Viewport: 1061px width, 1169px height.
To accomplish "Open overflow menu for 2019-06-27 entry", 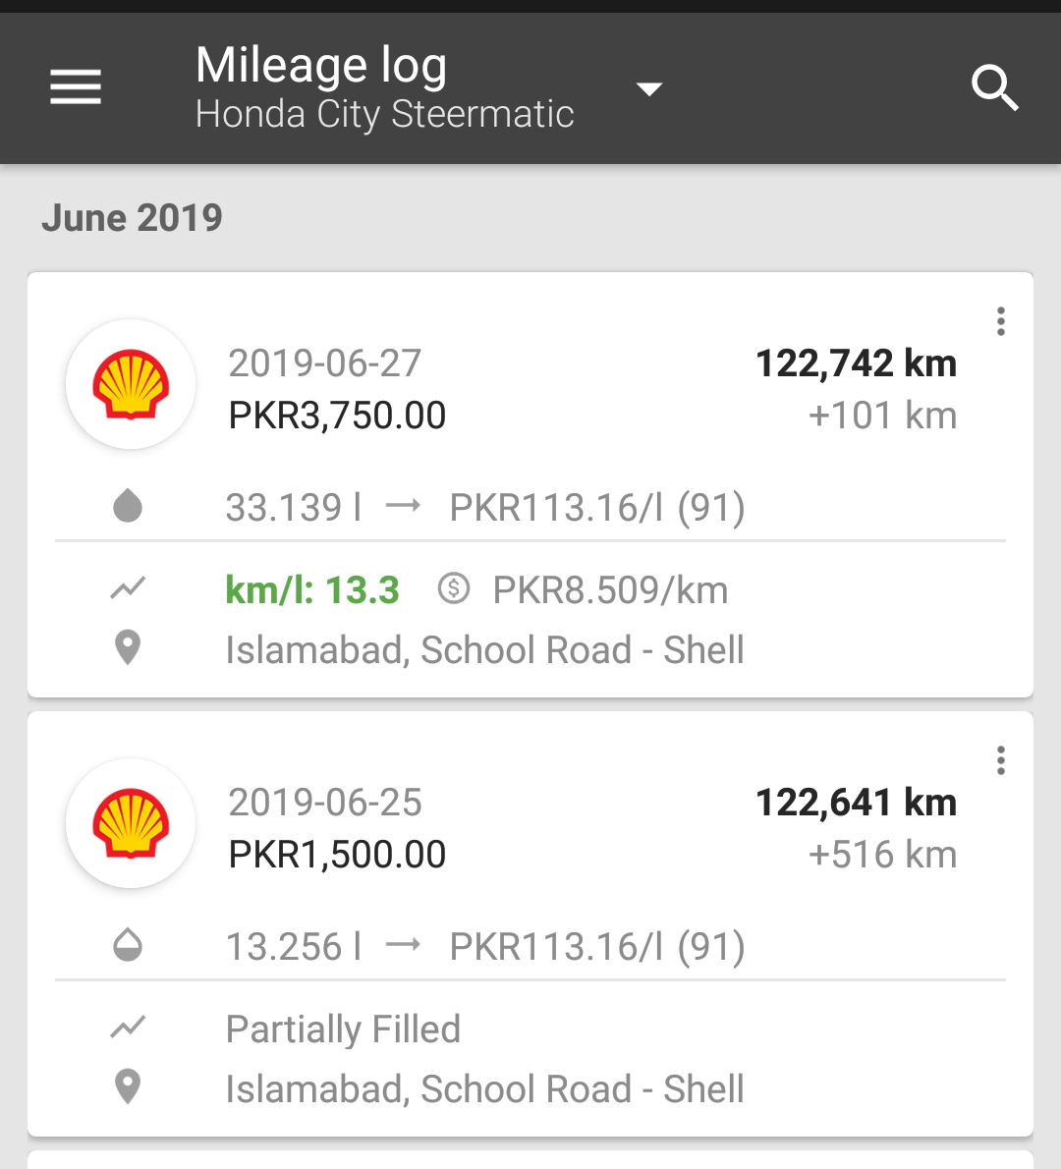I will pyautogui.click(x=1001, y=321).
